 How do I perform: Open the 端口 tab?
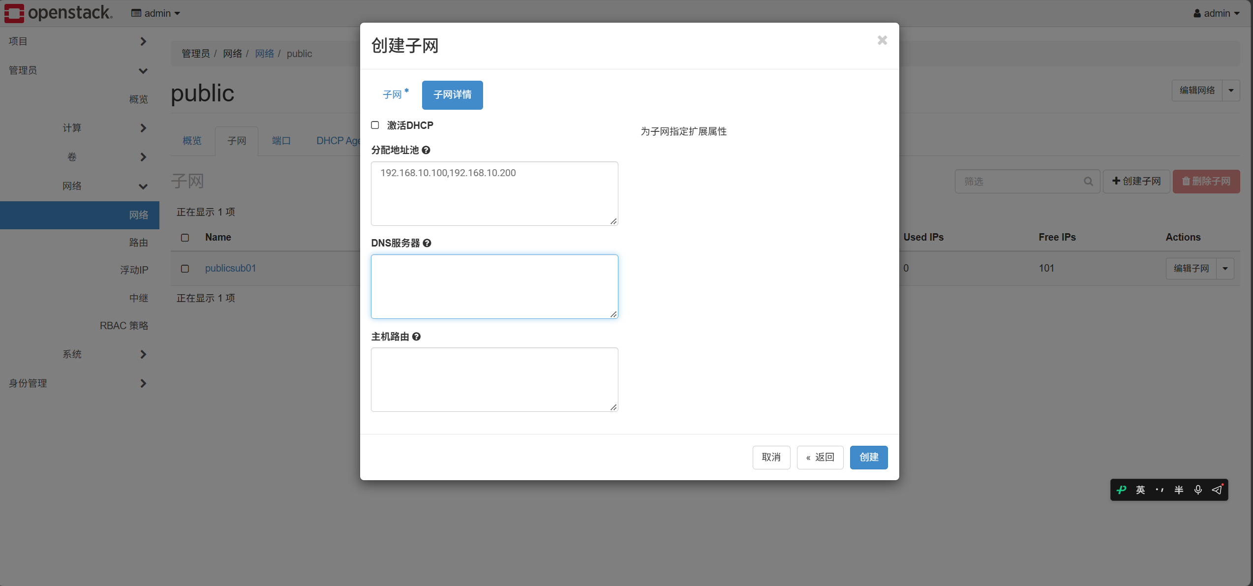coord(281,141)
